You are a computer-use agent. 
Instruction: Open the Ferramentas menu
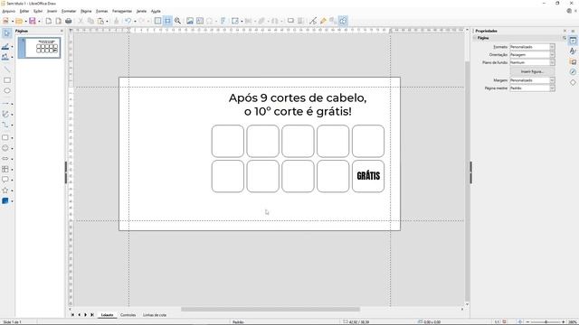pyautogui.click(x=122, y=12)
